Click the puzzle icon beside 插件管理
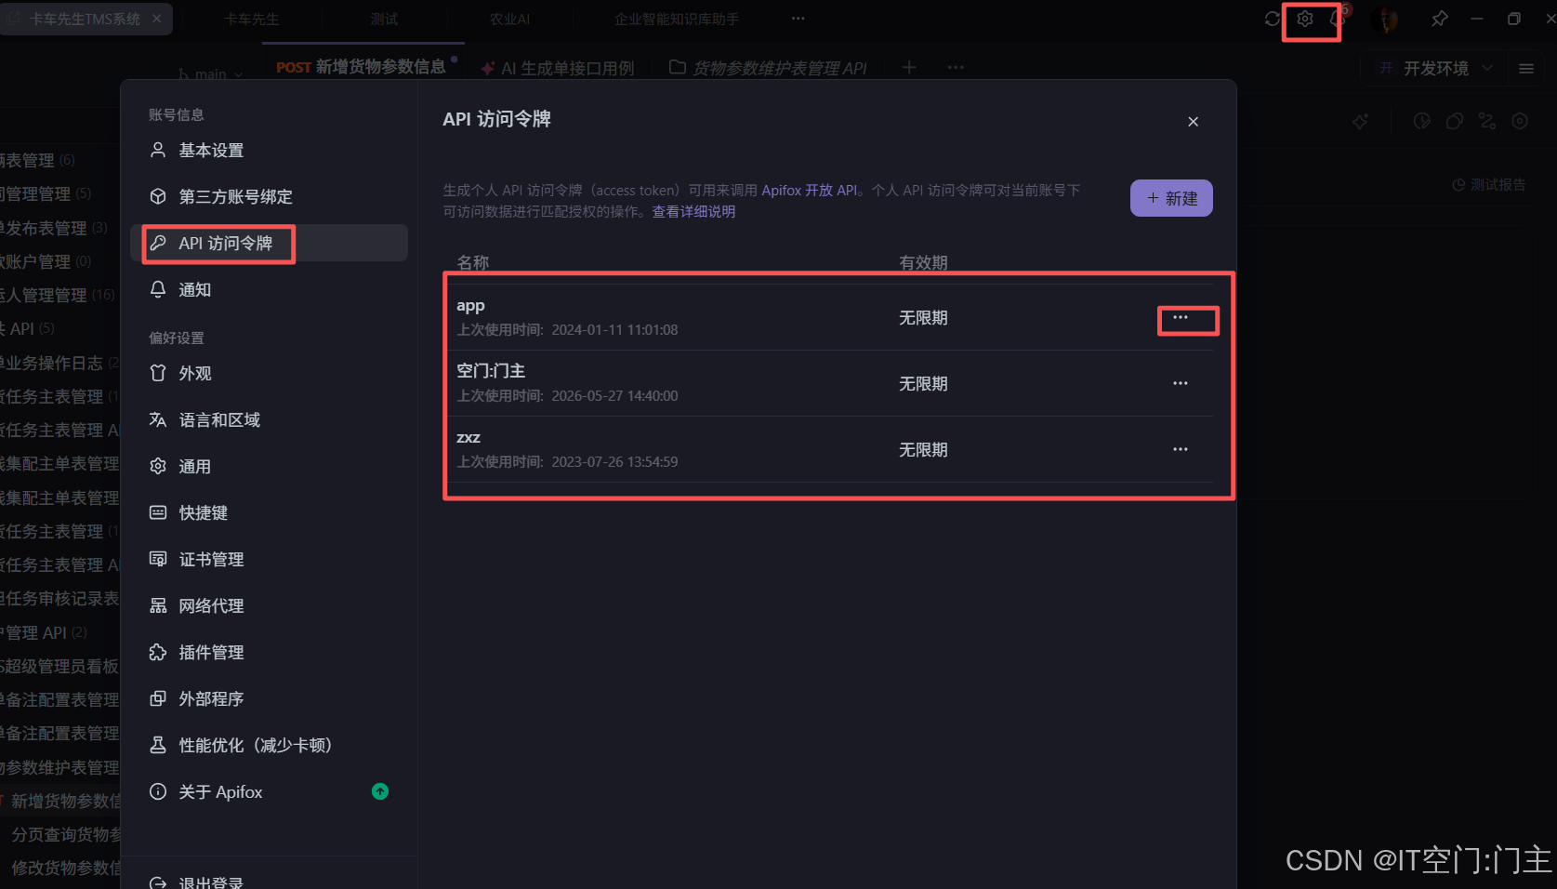Screen dimensions: 1557x889 [158, 652]
